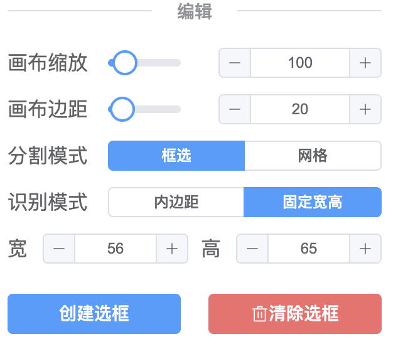Select 固定宽高 recognition mode
Image resolution: width=403 pixels, height=344 pixels.
coord(313,202)
